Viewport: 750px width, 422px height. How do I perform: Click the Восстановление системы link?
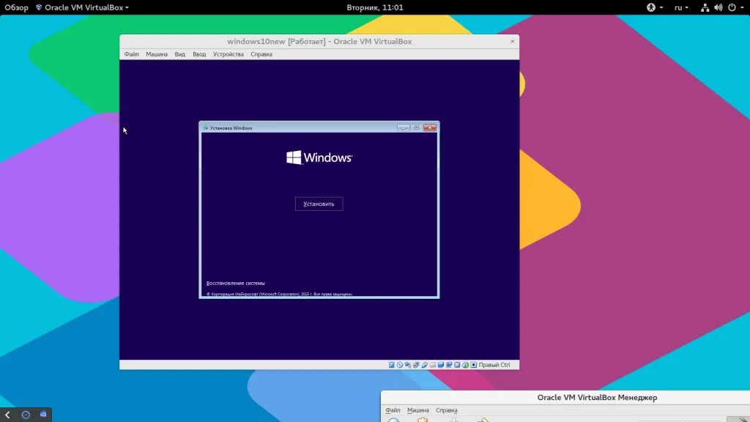point(235,283)
